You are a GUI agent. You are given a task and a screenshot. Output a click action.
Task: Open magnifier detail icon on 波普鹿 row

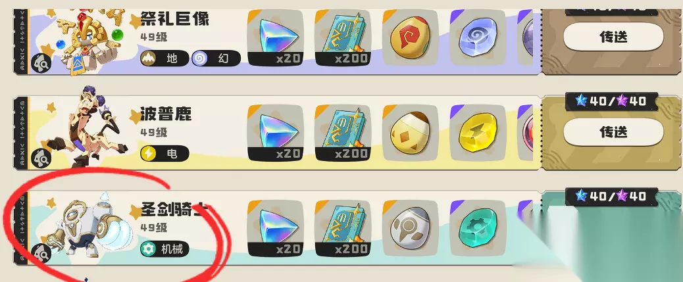pyautogui.click(x=41, y=158)
